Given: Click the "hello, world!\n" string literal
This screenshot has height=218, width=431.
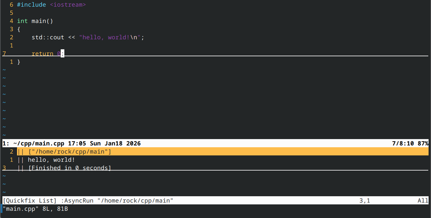Looking at the screenshot, I should pyautogui.click(x=111, y=37).
